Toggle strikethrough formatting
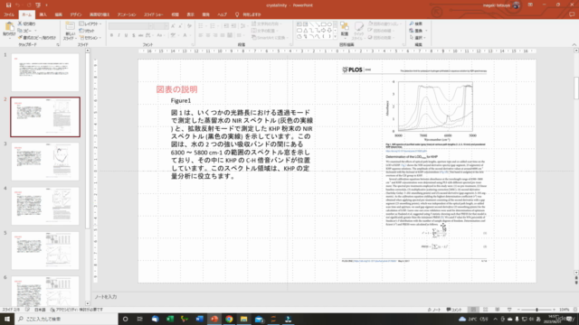 pyautogui.click(x=141, y=35)
